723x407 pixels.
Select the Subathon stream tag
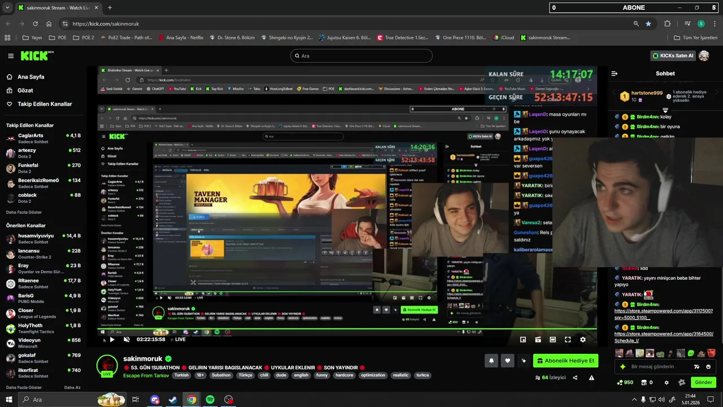221,375
